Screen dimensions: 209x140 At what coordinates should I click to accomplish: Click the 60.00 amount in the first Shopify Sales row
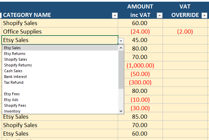coord(139,23)
